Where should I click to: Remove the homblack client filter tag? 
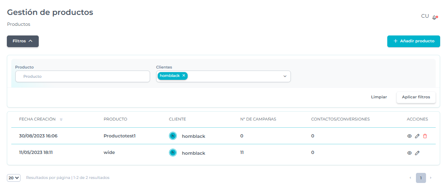tap(184, 76)
